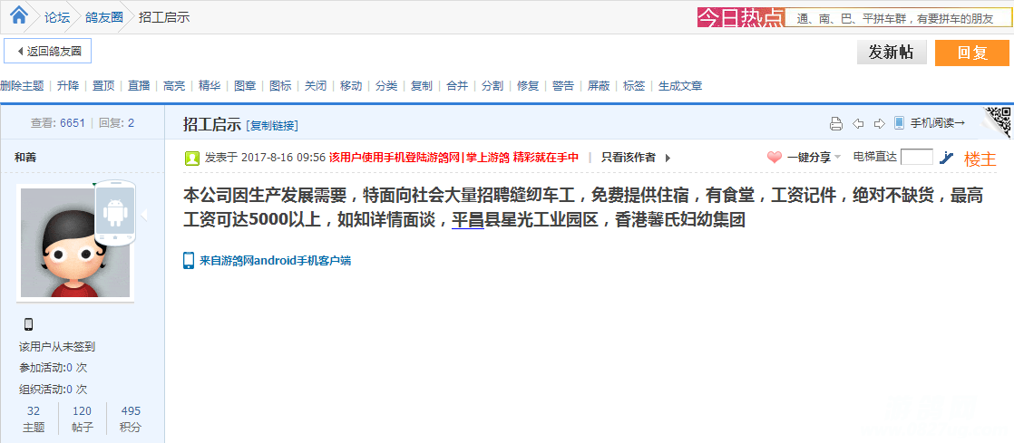Click the 电梯直达 floor number input
This screenshot has height=443, width=1014.
point(916,157)
